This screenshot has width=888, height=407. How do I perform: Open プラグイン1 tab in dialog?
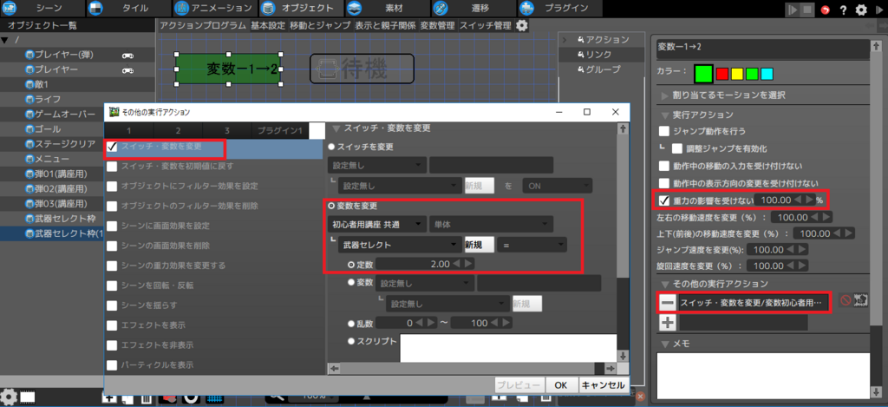pyautogui.click(x=280, y=131)
